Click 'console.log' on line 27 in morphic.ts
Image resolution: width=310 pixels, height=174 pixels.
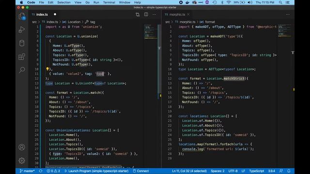[x=193, y=149]
